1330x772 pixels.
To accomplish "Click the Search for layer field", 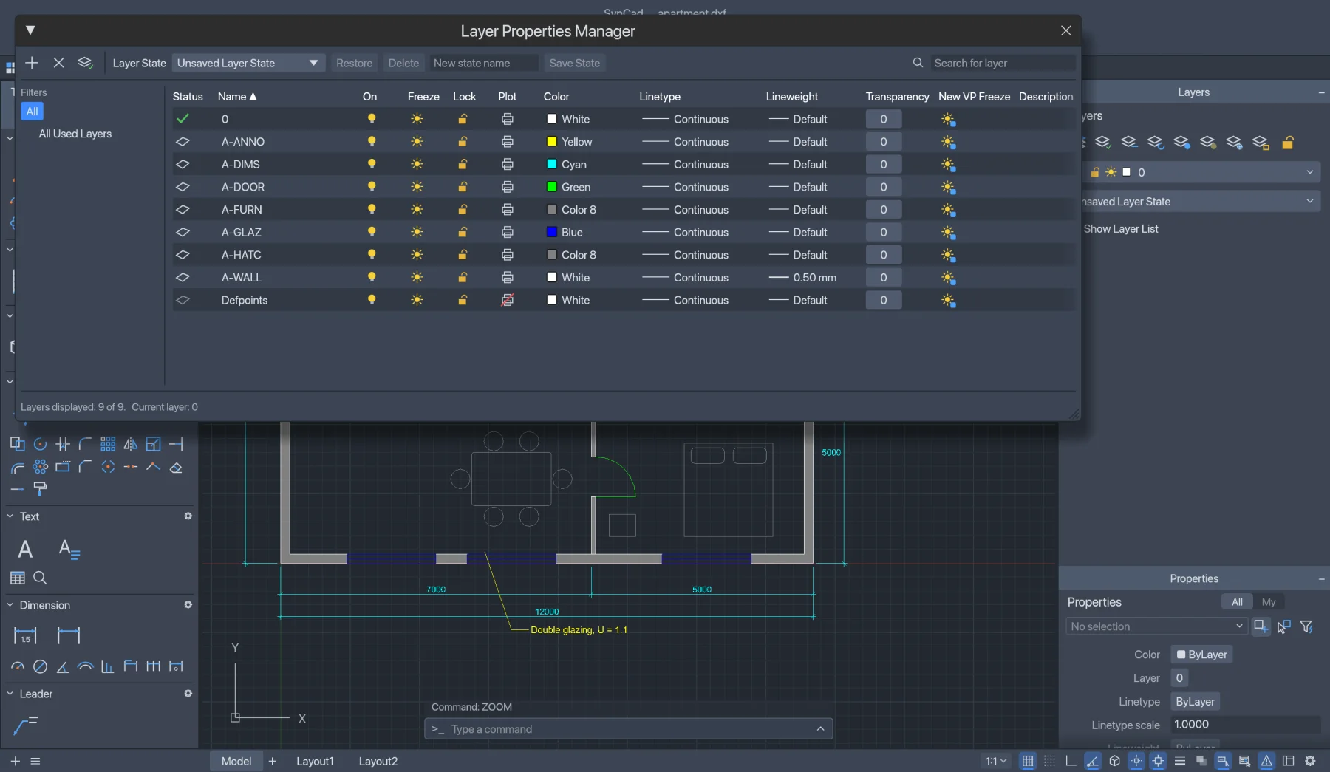I will click(x=1003, y=63).
